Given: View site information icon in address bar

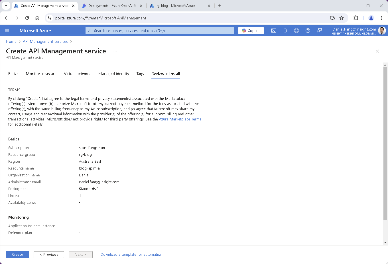Looking at the screenshot, I should 50,18.
